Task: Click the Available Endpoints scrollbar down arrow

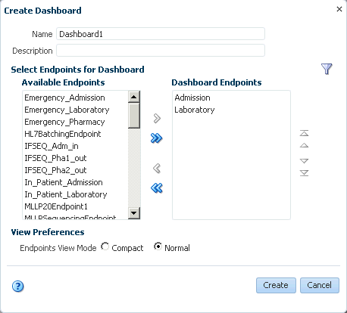Action: click(x=134, y=213)
